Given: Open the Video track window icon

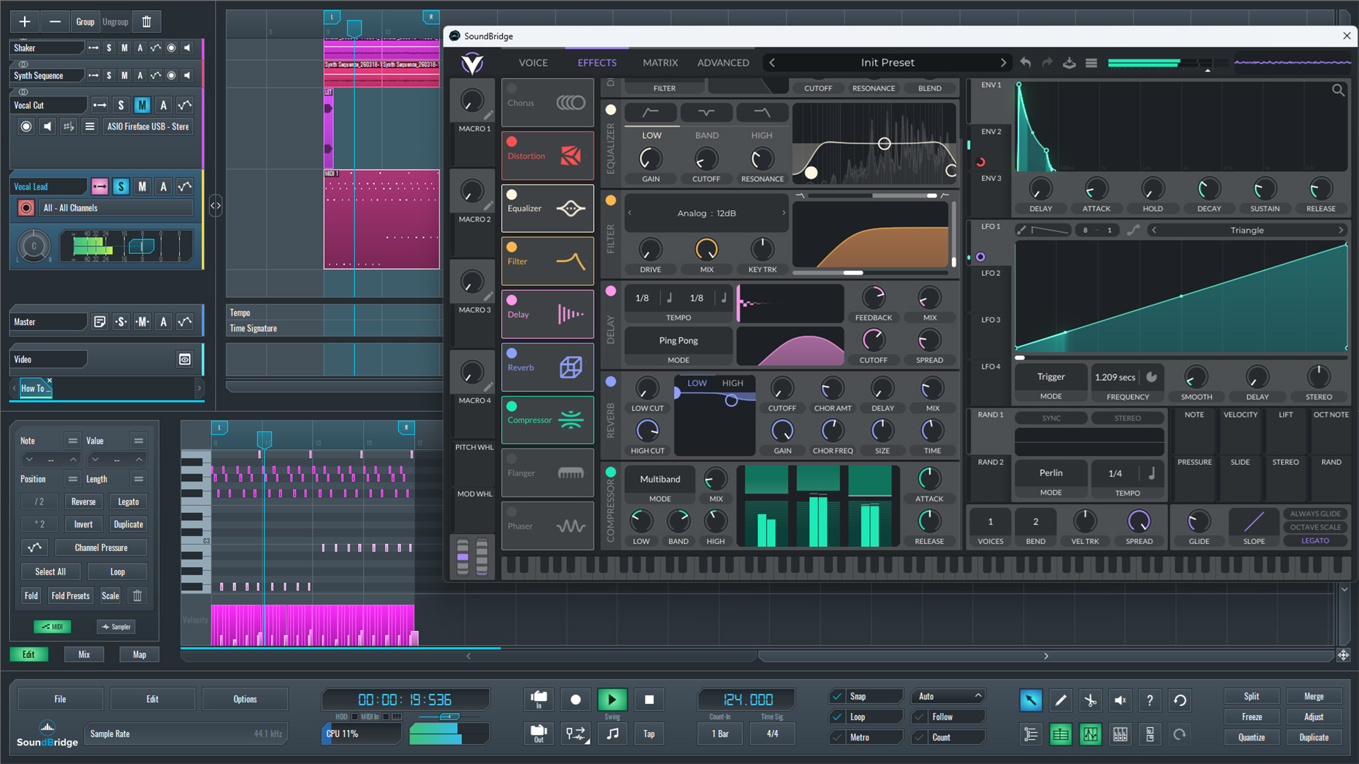Looking at the screenshot, I should (185, 359).
